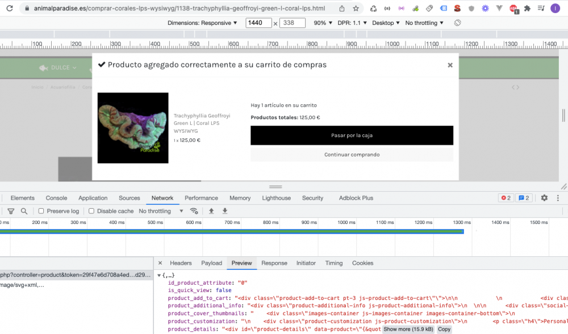
Task: Open the No throttling dropdown
Action: coord(423,23)
